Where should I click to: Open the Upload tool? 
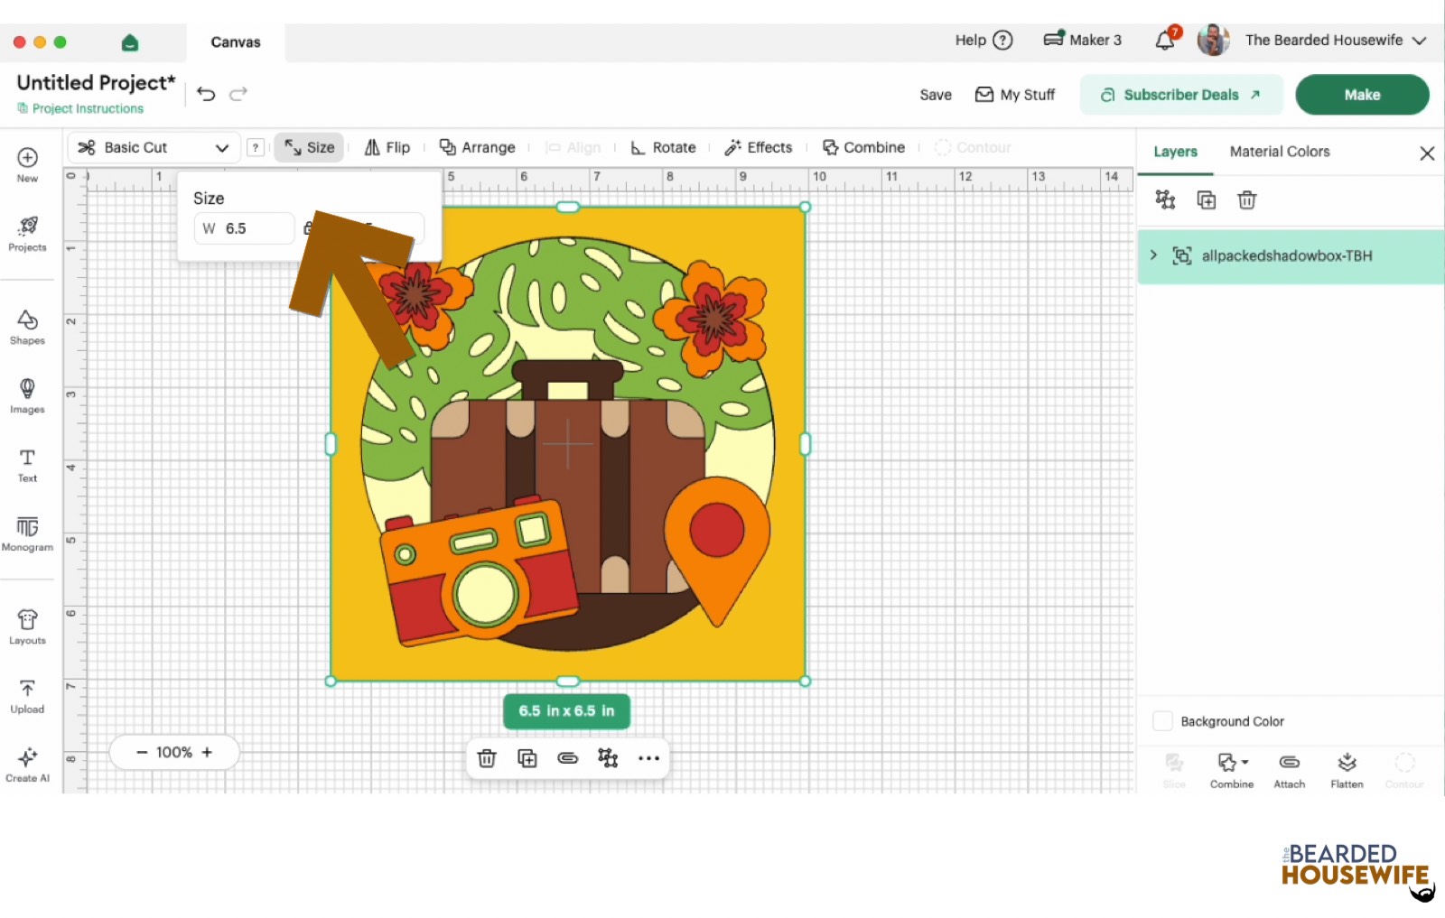[x=27, y=696]
